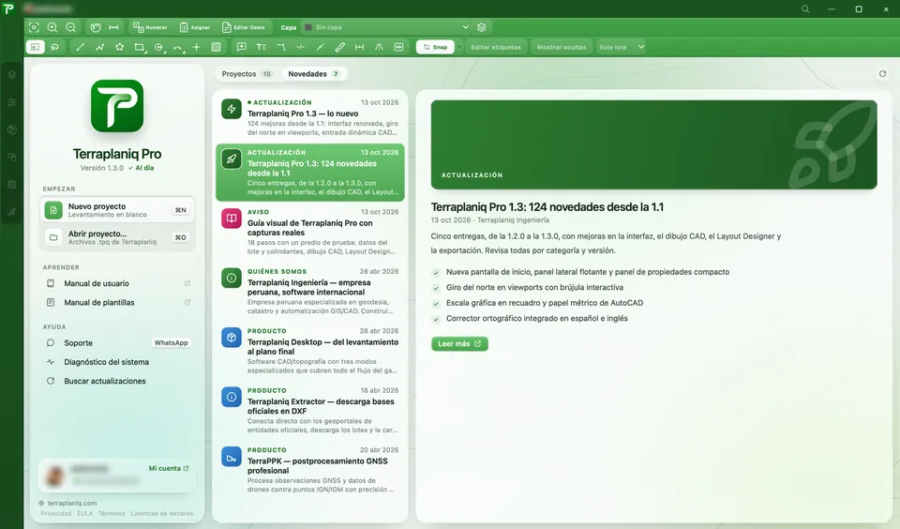Image resolution: width=900 pixels, height=529 pixels.
Task: Select the pan hand tool
Action: coord(96,27)
